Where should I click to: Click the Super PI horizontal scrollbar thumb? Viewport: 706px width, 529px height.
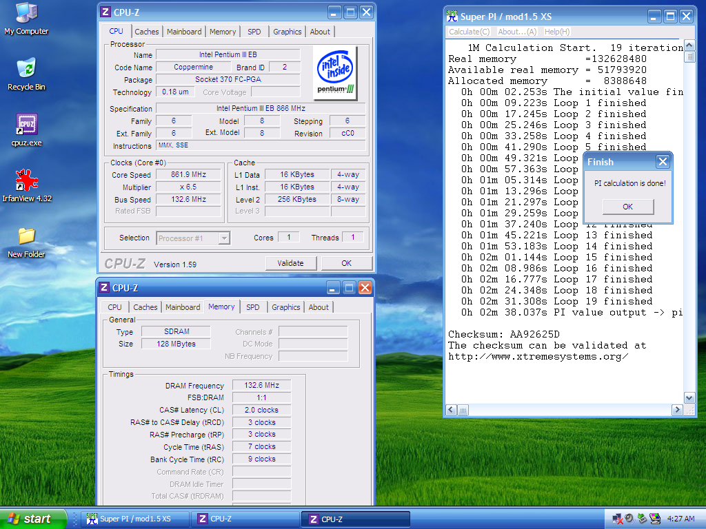click(x=463, y=410)
